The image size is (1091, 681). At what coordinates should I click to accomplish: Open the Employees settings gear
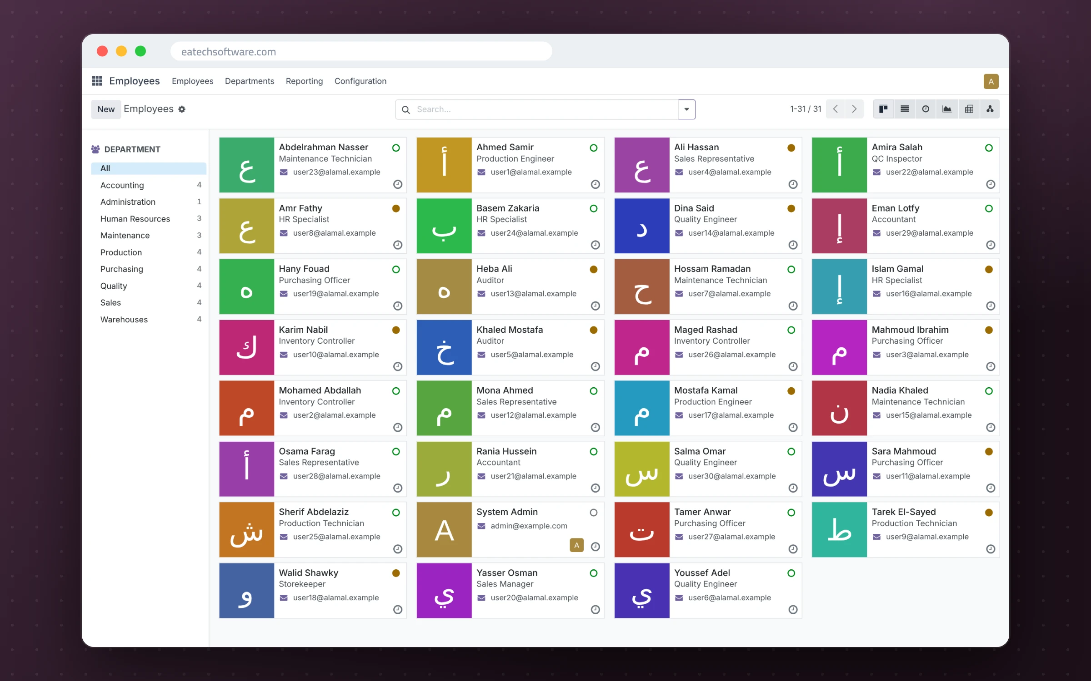(182, 109)
